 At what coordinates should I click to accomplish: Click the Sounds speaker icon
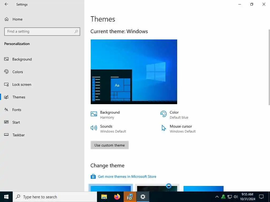click(x=94, y=128)
